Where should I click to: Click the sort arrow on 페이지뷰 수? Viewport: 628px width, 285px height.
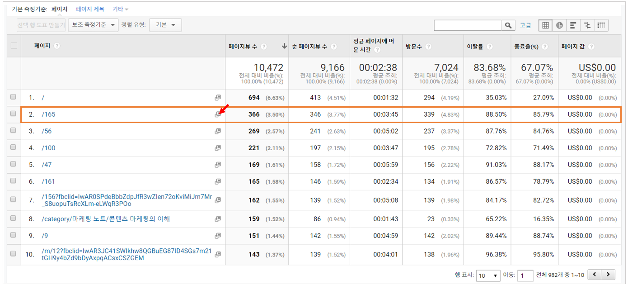pyautogui.click(x=284, y=46)
